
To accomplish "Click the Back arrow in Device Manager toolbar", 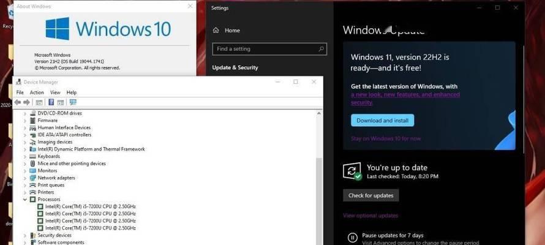I will (17, 102).
